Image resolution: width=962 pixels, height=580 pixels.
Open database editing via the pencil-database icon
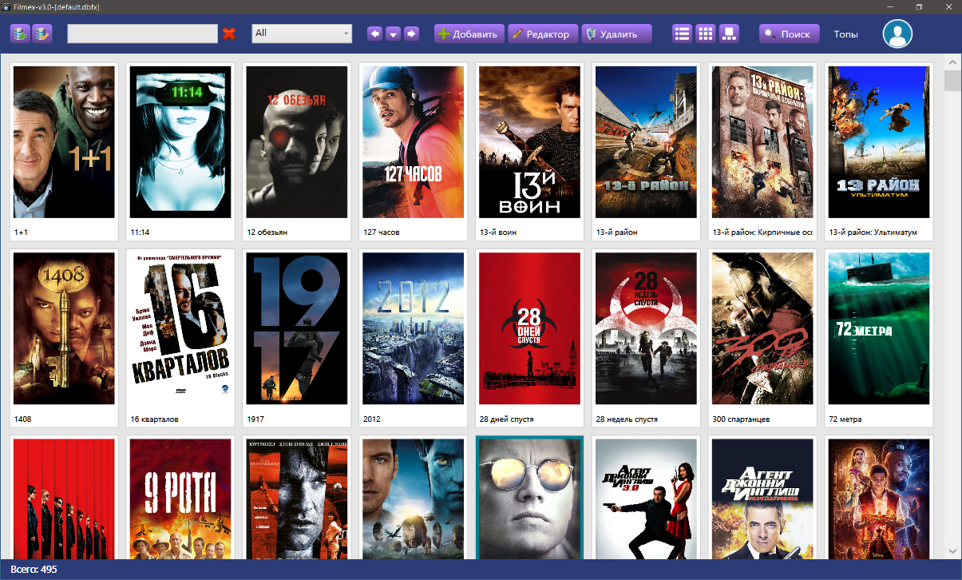pyautogui.click(x=42, y=34)
